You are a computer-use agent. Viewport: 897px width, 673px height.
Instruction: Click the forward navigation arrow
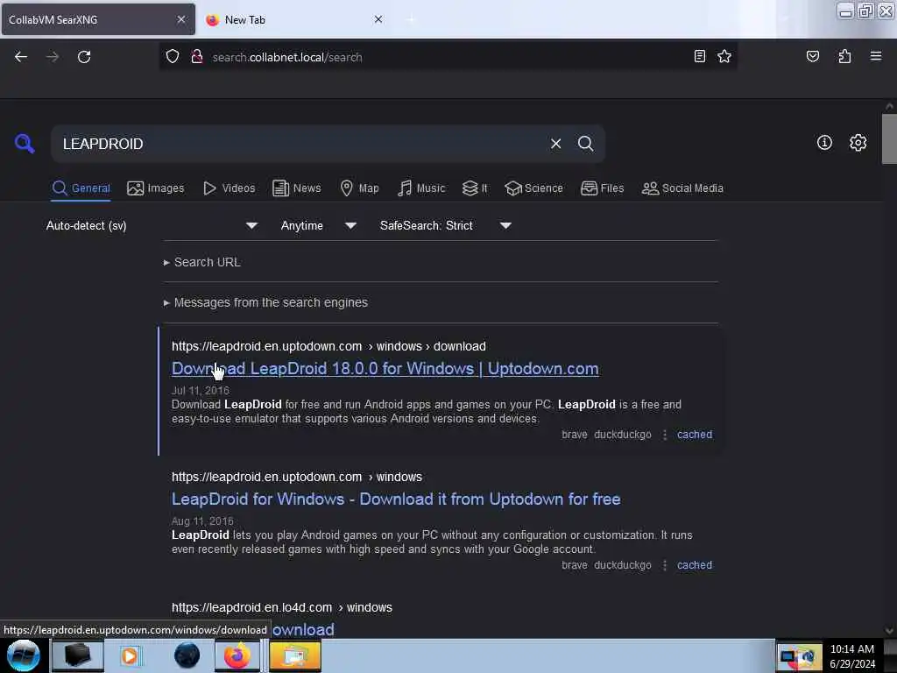[x=52, y=57]
